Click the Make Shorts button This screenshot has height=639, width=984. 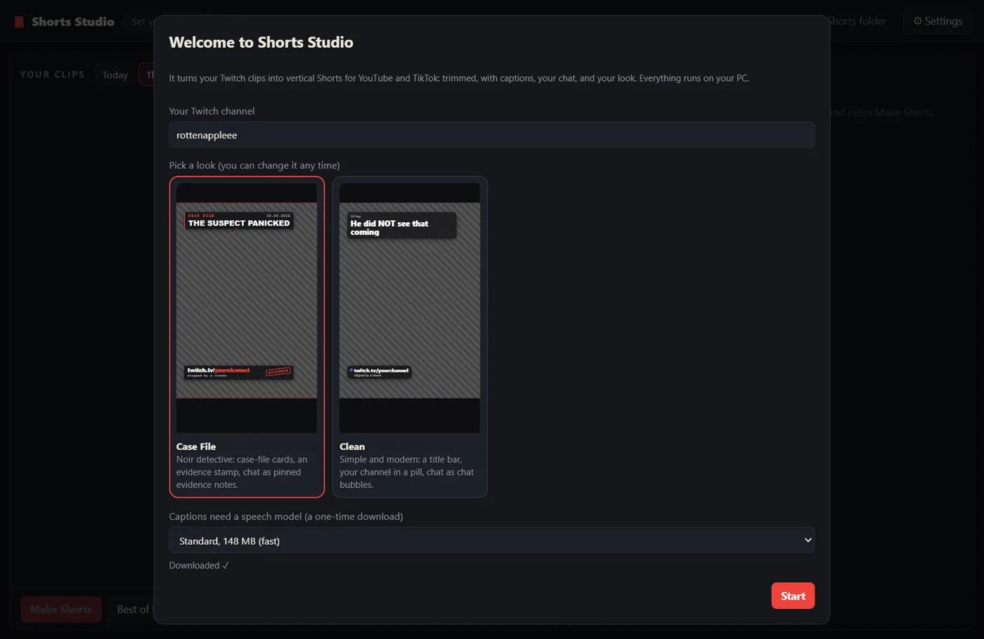click(61, 609)
